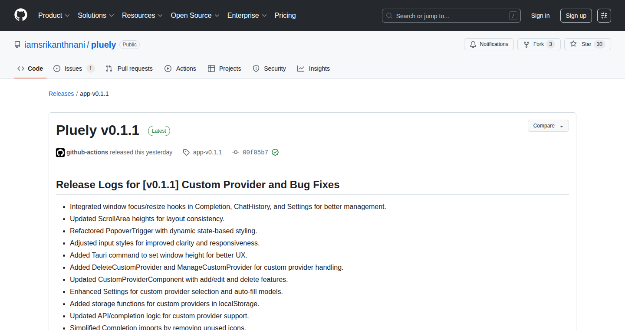Image resolution: width=625 pixels, height=330 pixels.
Task: Click the Notifications button
Action: point(489,44)
